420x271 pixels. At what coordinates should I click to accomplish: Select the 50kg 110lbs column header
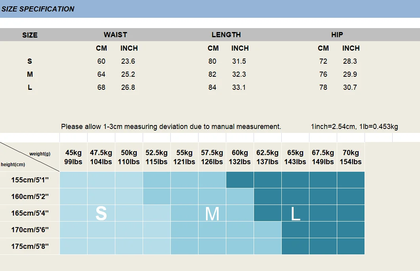pos(129,157)
